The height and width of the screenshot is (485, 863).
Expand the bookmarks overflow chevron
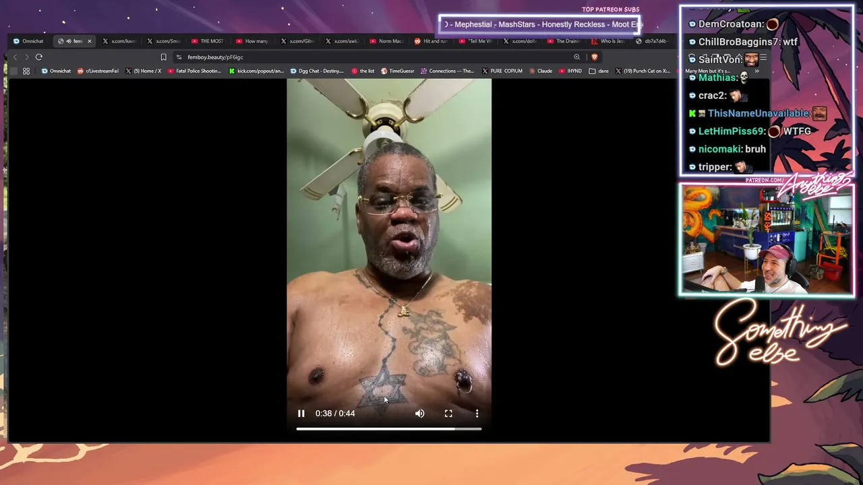756,71
